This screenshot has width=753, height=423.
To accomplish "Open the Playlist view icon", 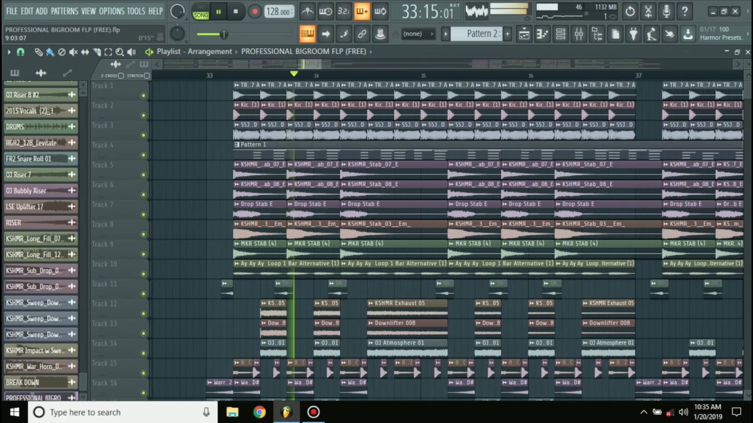I will (524, 34).
